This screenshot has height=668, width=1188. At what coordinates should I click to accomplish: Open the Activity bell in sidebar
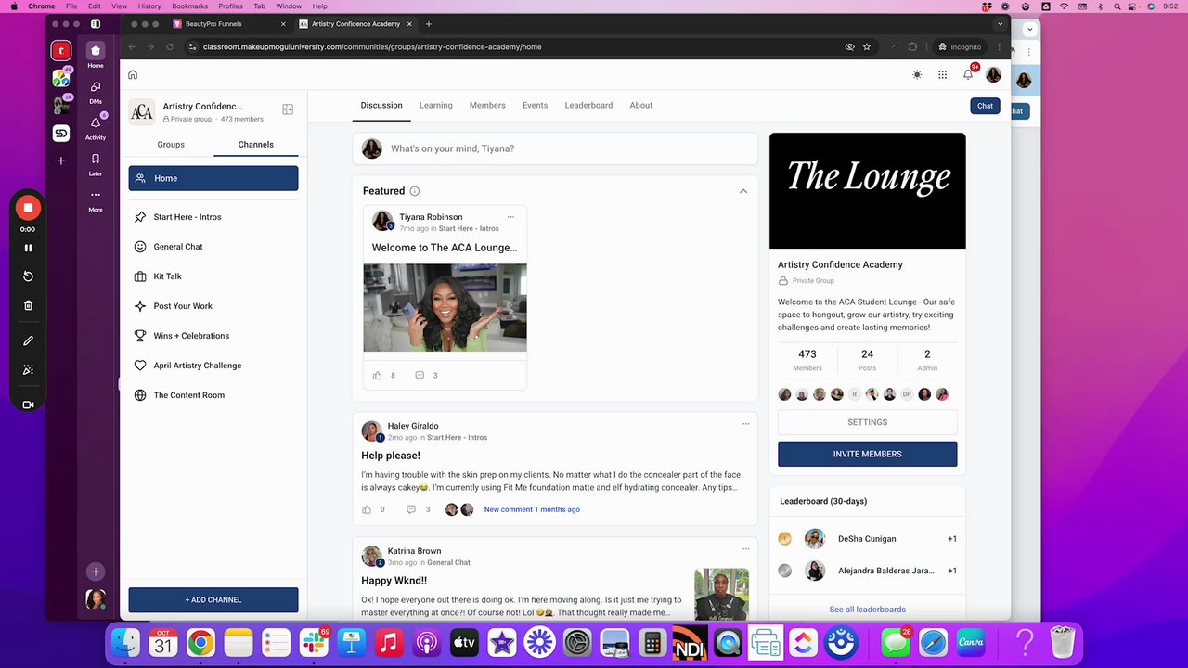point(96,122)
